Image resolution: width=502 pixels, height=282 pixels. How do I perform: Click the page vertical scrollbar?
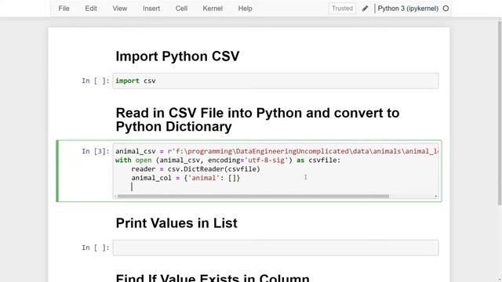(500, 112)
